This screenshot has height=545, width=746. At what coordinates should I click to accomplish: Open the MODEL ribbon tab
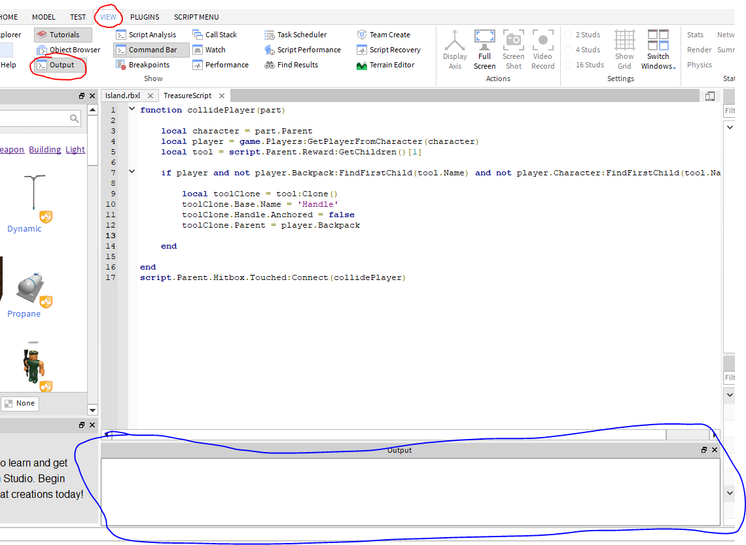tap(44, 17)
